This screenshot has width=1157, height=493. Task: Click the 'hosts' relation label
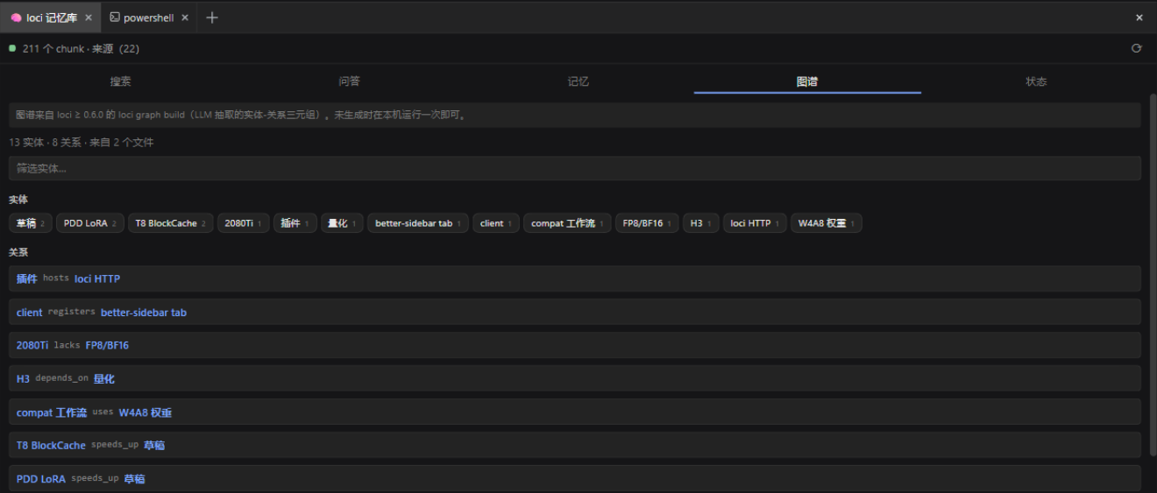click(55, 278)
